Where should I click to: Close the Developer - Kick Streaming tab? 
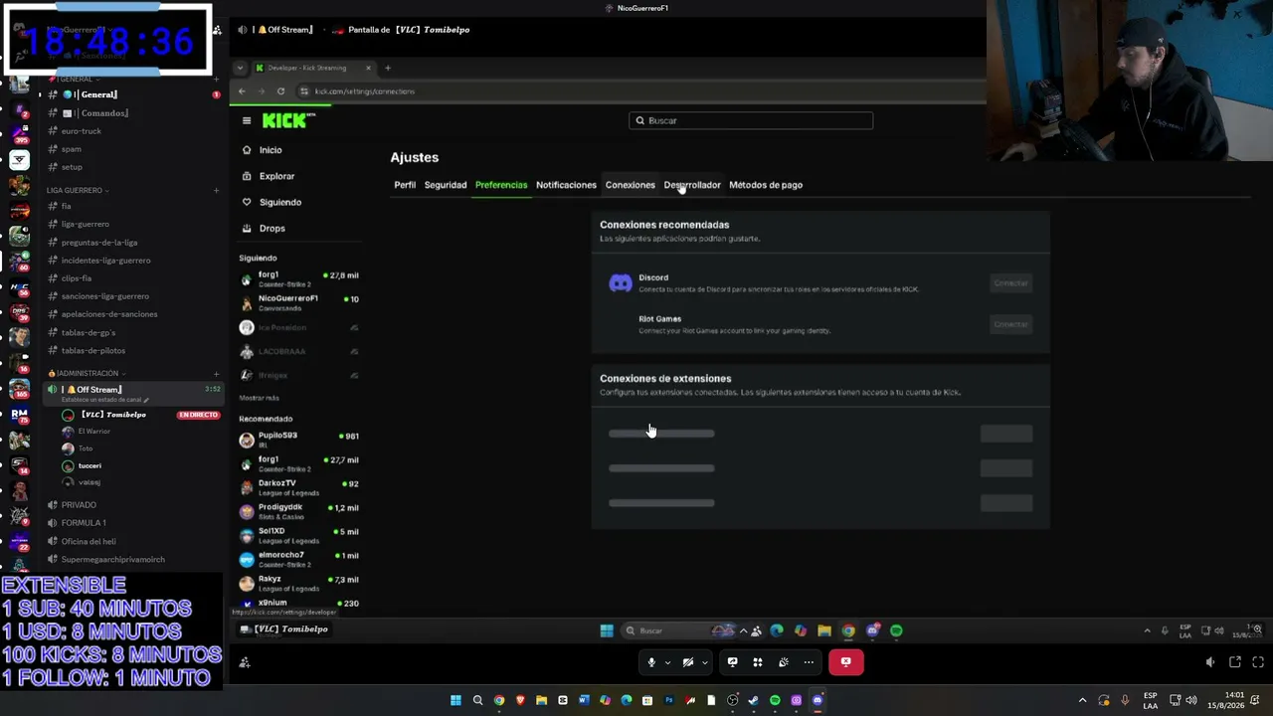click(368, 68)
